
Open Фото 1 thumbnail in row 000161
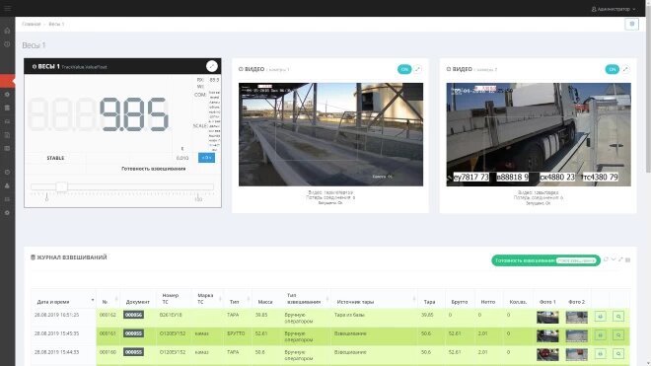click(x=547, y=335)
